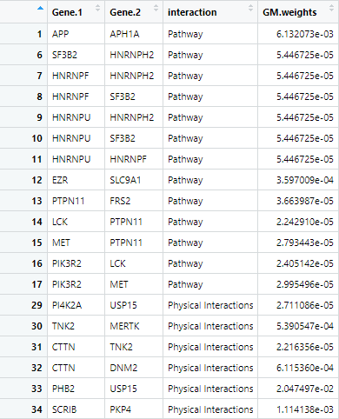Select the GM.weights column header
339x419 pixels.
(x=289, y=12)
